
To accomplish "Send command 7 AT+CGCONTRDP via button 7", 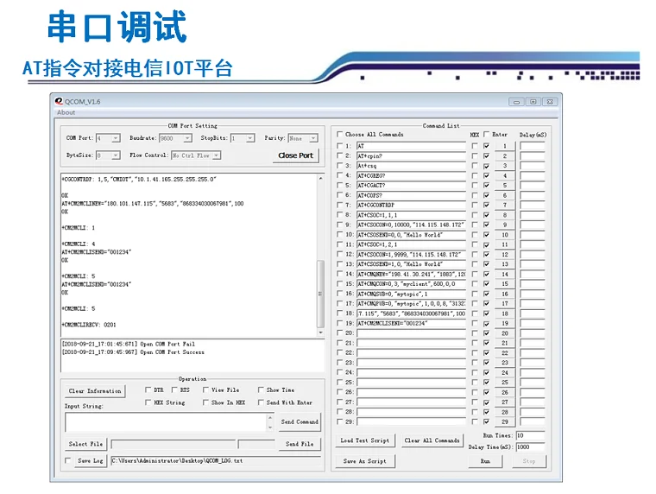I will tap(505, 205).
